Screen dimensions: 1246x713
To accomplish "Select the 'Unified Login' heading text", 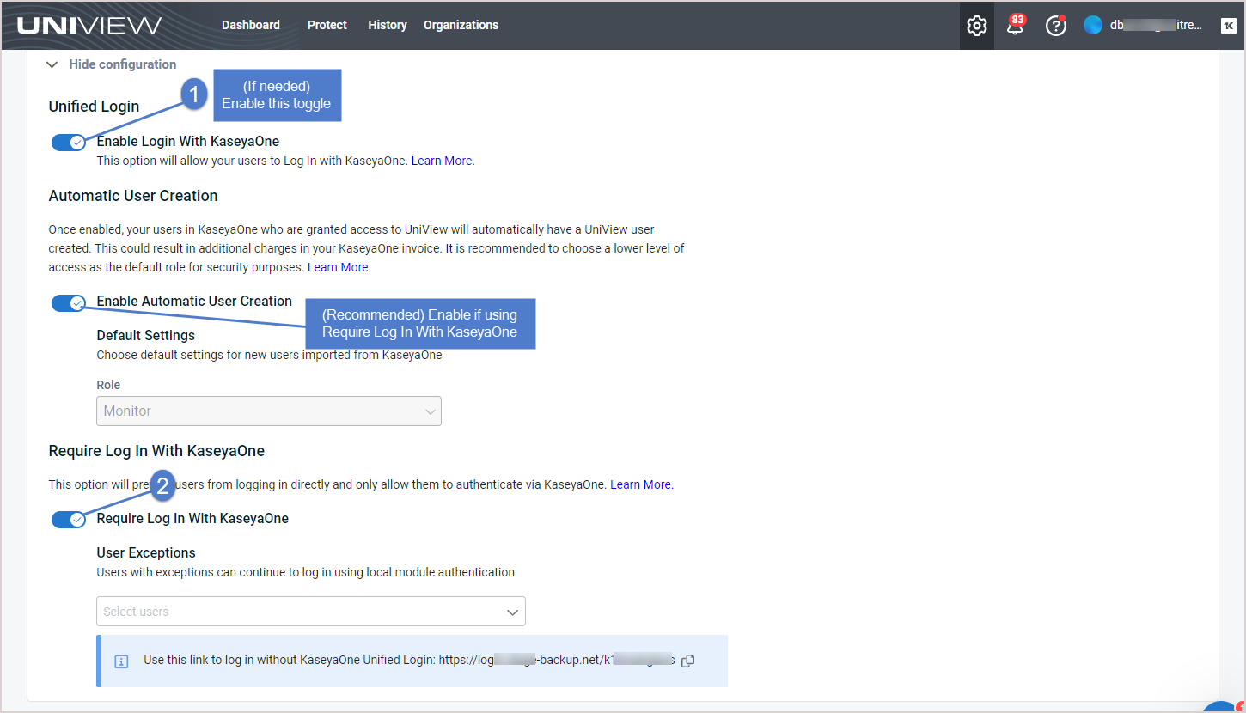I will (95, 107).
